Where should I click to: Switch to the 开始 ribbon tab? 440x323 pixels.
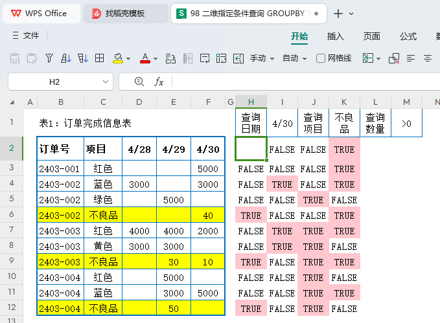pos(299,36)
